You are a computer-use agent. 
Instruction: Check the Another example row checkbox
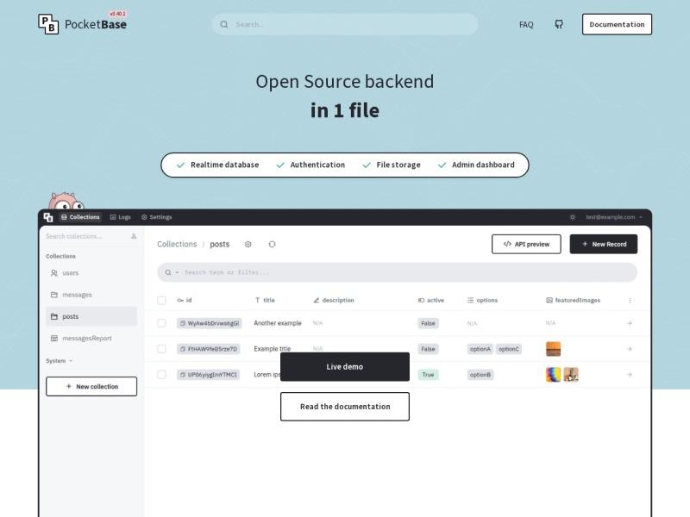tap(161, 323)
